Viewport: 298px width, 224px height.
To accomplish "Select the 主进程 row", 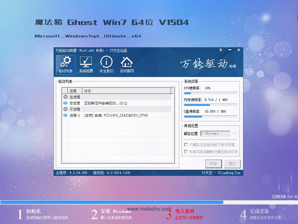I will [117, 97].
